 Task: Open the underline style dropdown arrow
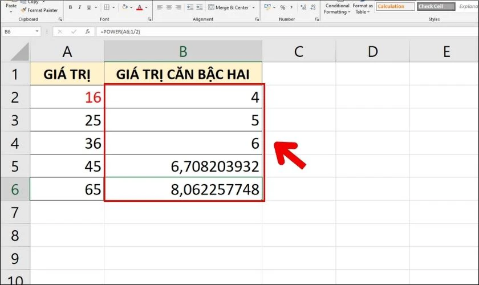coord(96,7)
